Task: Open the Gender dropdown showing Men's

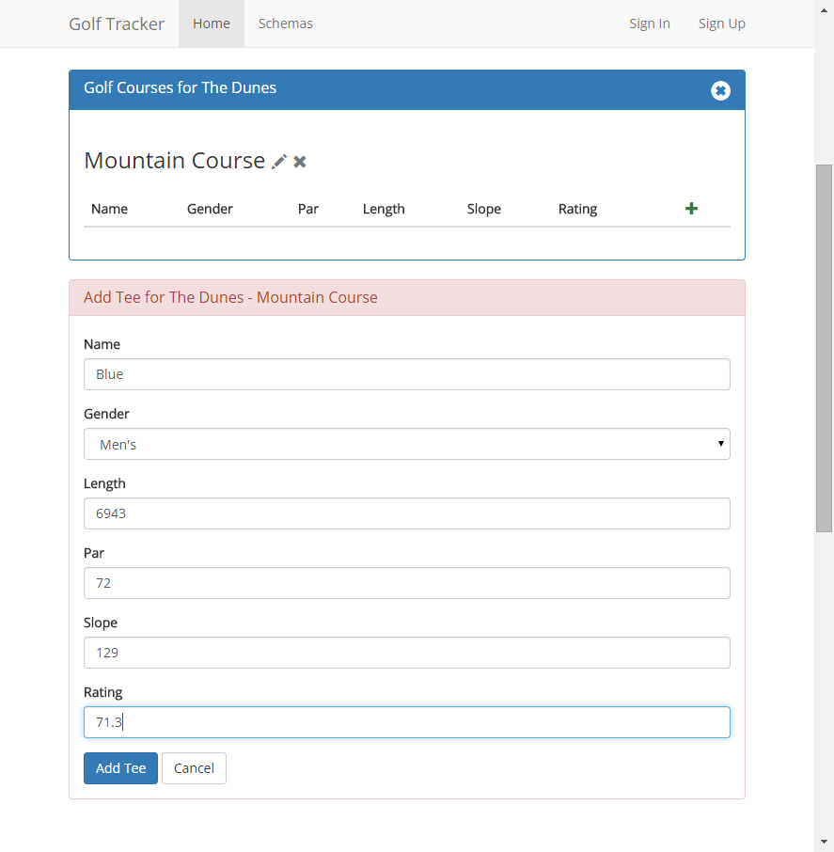Action: [x=407, y=444]
